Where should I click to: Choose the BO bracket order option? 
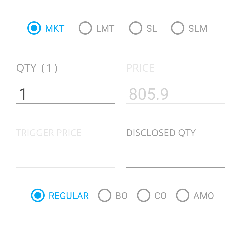pyautogui.click(x=105, y=195)
